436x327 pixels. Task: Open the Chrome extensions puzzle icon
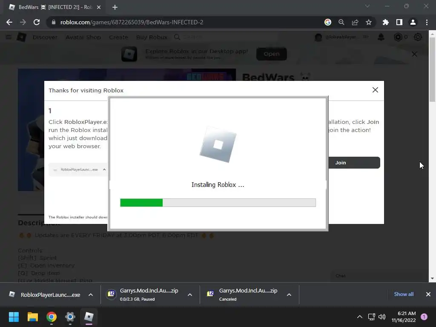(385, 22)
